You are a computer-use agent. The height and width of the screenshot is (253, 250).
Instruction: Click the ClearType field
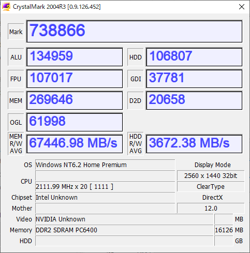click(x=211, y=187)
